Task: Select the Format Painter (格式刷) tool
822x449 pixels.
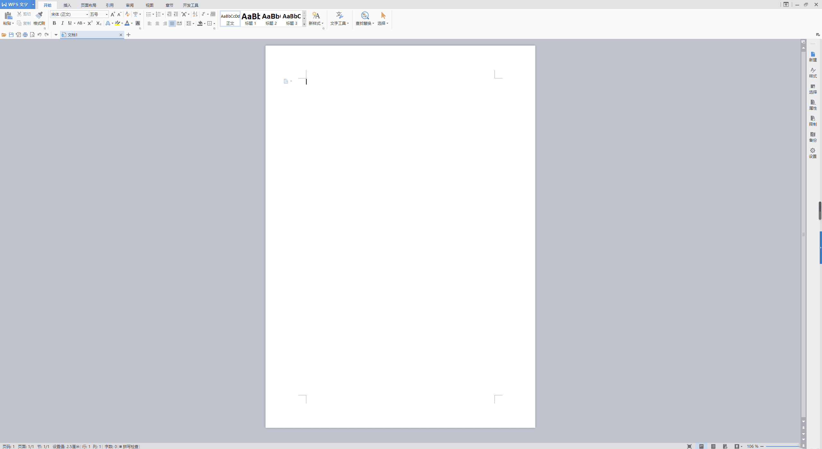Action: point(39,18)
